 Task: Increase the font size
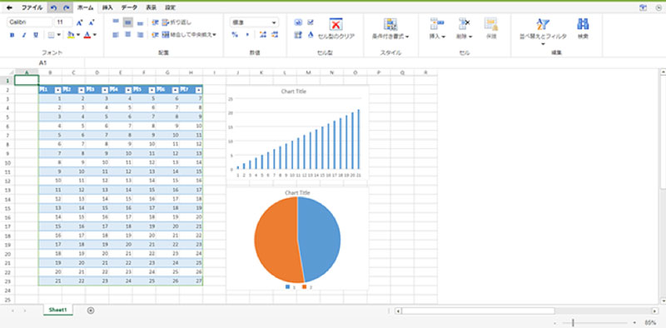[x=79, y=22]
